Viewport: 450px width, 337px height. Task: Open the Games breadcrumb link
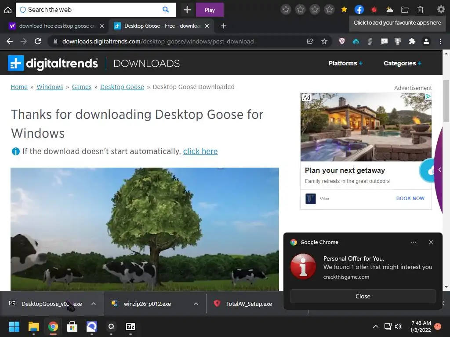pos(81,87)
